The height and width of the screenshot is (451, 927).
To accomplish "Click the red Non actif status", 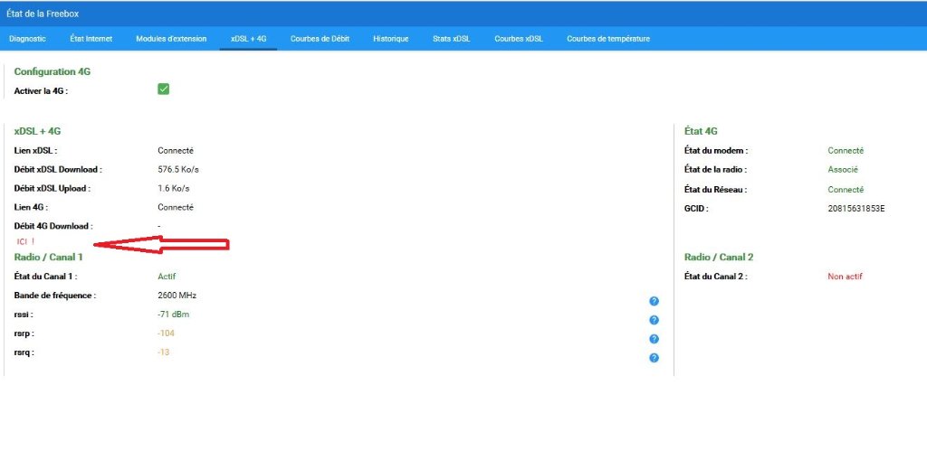I will click(x=846, y=277).
